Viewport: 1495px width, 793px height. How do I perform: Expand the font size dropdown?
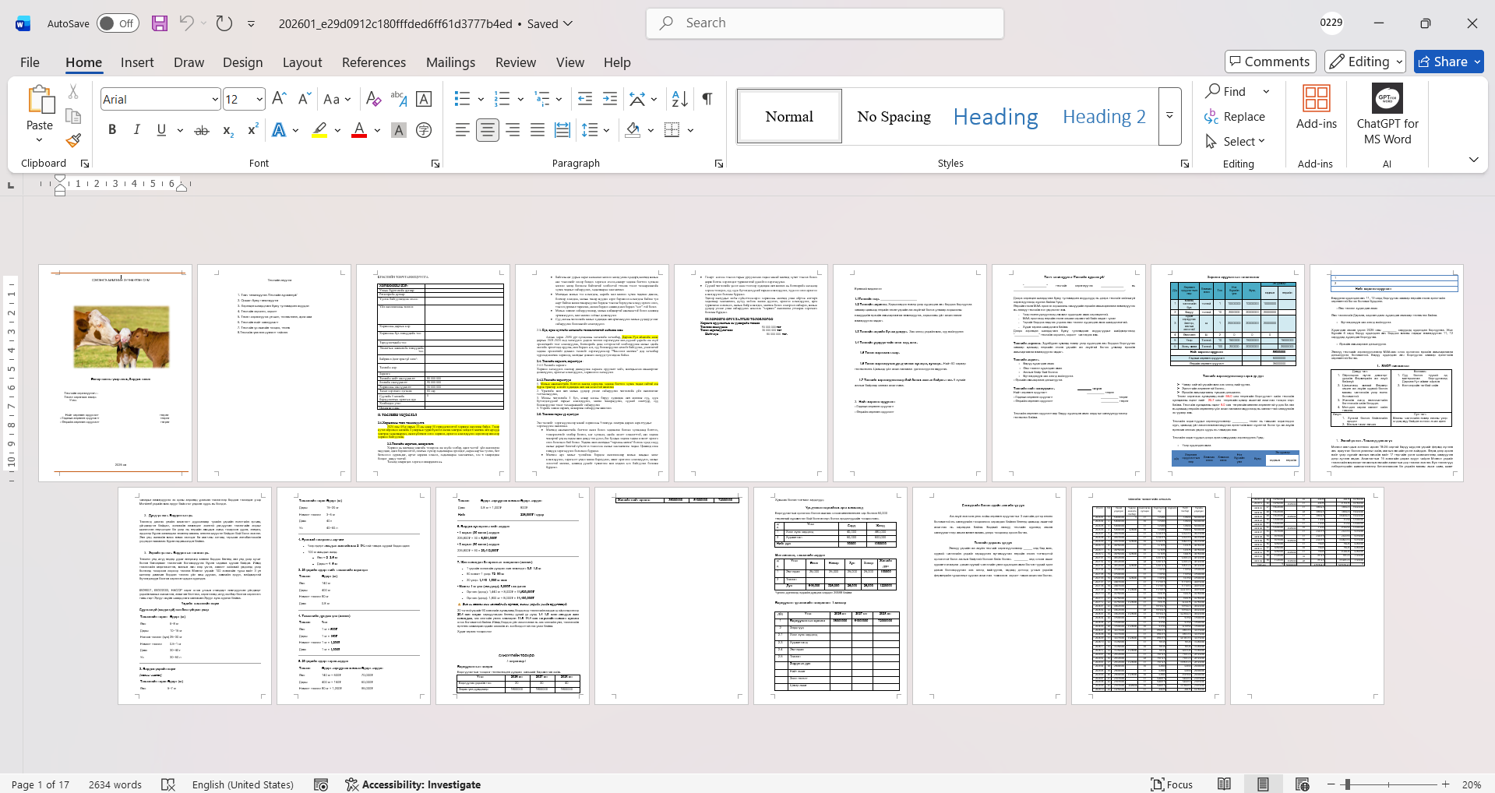259,100
